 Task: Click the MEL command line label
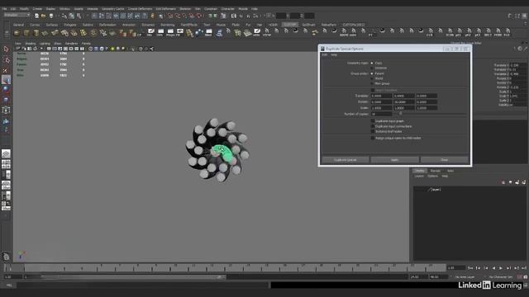[9, 285]
